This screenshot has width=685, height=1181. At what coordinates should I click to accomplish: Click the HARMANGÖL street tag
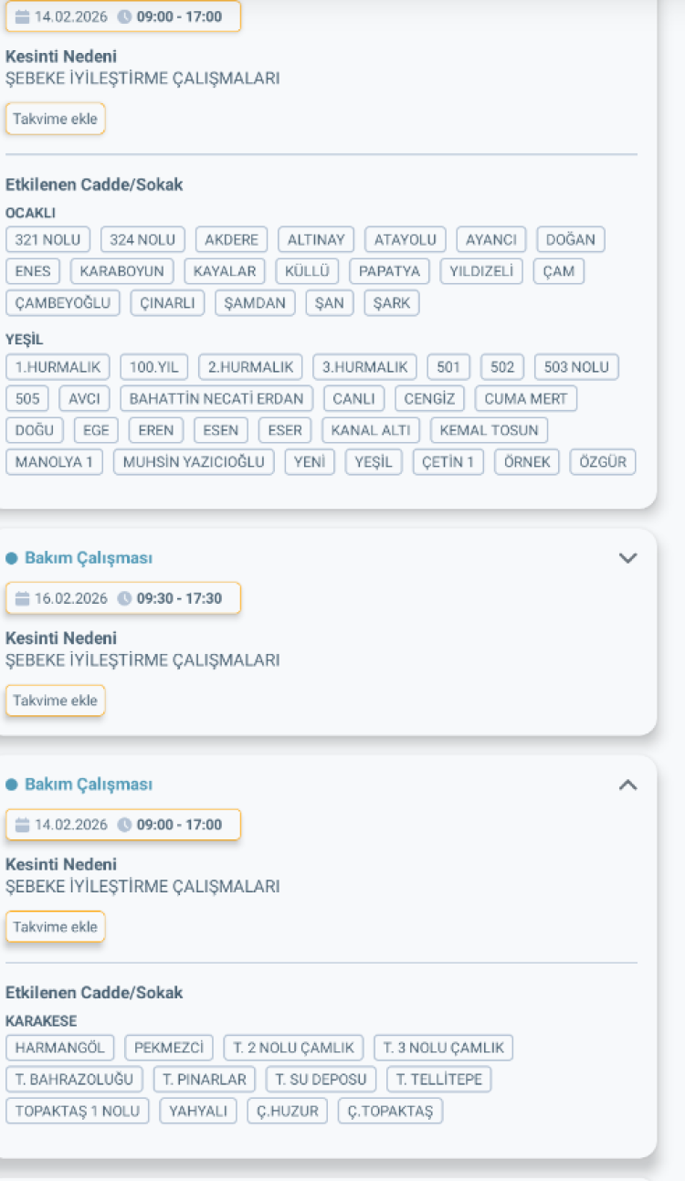(x=60, y=1048)
